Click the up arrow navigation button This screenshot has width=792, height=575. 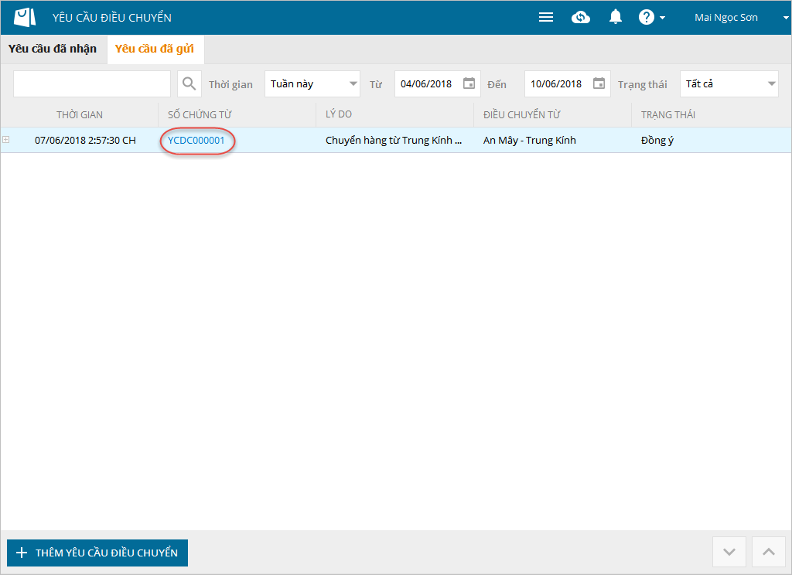click(768, 552)
